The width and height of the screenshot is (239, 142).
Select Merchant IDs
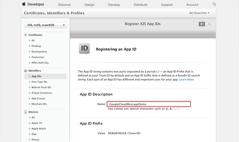point(39,104)
